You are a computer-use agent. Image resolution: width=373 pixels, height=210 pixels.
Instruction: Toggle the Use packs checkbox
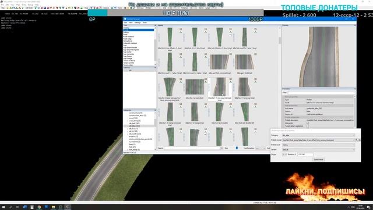coord(308,123)
